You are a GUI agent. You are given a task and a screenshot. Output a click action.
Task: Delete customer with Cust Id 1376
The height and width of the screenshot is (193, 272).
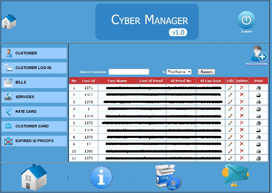(242, 137)
